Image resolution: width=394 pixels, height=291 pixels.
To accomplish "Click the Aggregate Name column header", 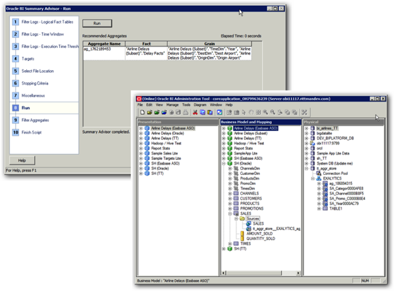I will click(x=104, y=44).
